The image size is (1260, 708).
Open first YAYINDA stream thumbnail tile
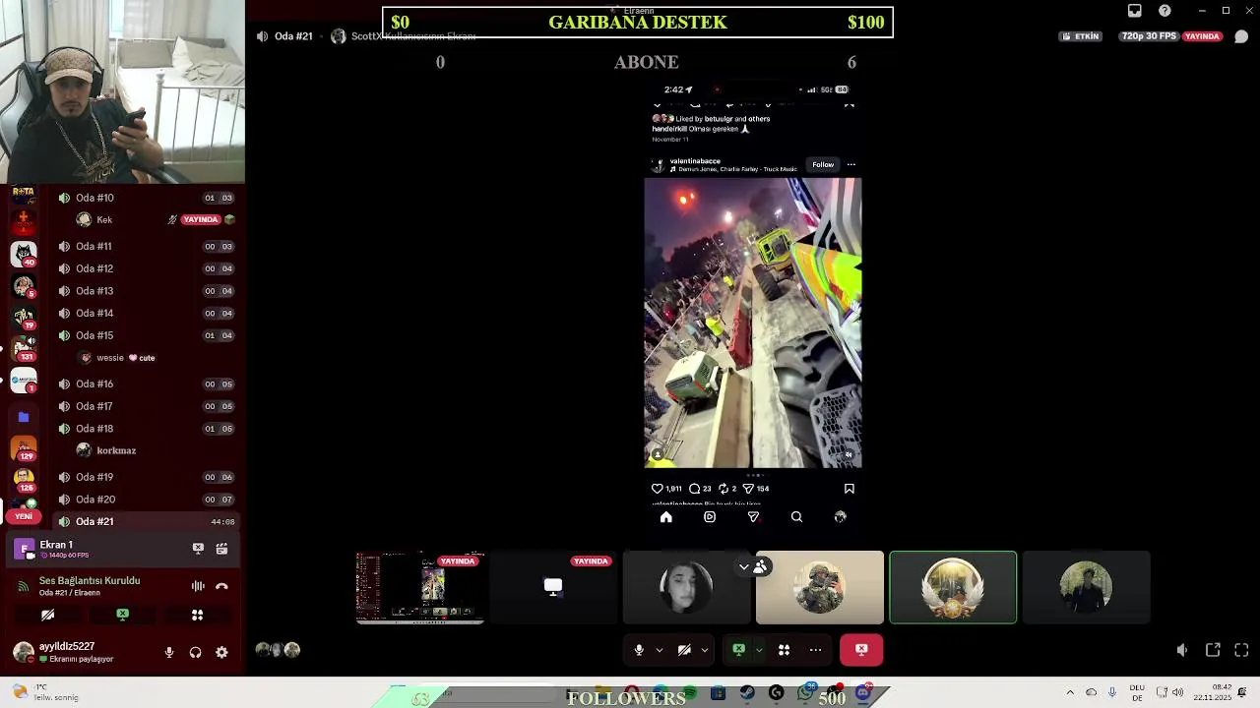420,588
